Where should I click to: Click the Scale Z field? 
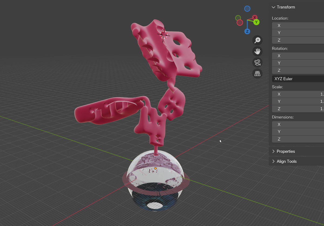(298, 109)
